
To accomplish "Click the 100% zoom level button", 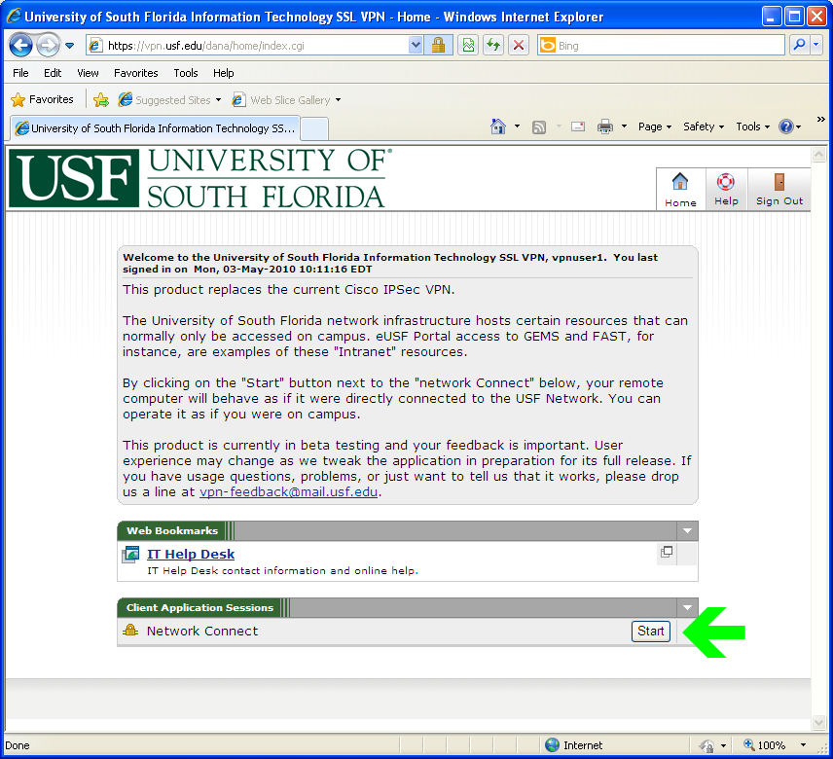I will (x=765, y=745).
